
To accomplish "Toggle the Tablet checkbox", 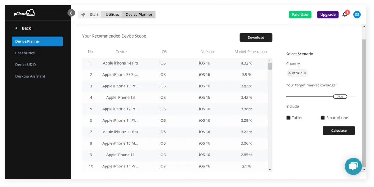I will 288,118.
